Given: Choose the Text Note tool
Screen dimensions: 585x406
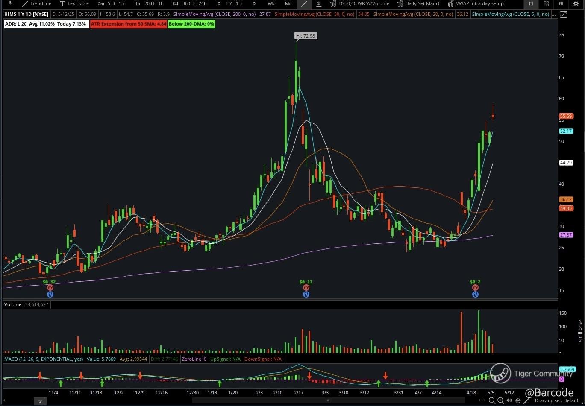Looking at the screenshot, I should pos(74,3).
